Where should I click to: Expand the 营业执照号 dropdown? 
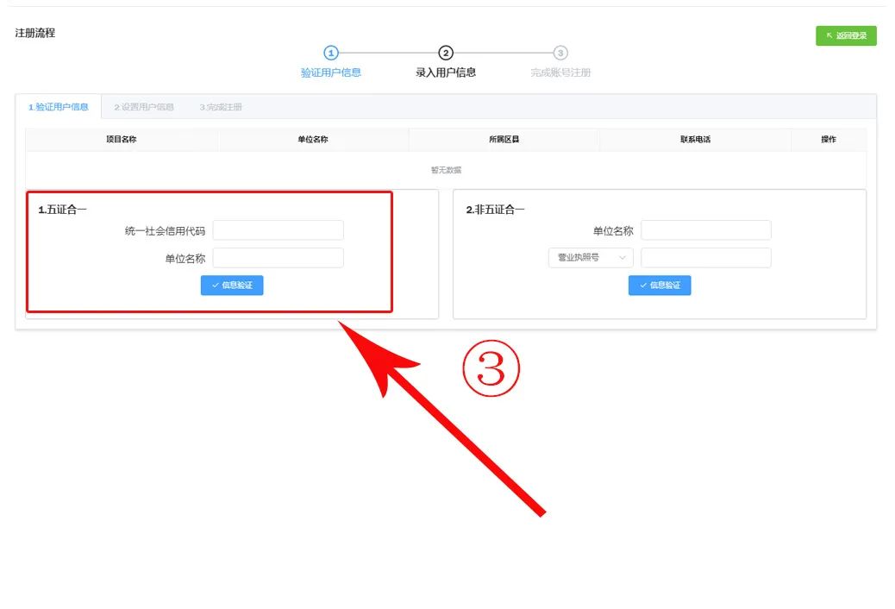(x=591, y=258)
